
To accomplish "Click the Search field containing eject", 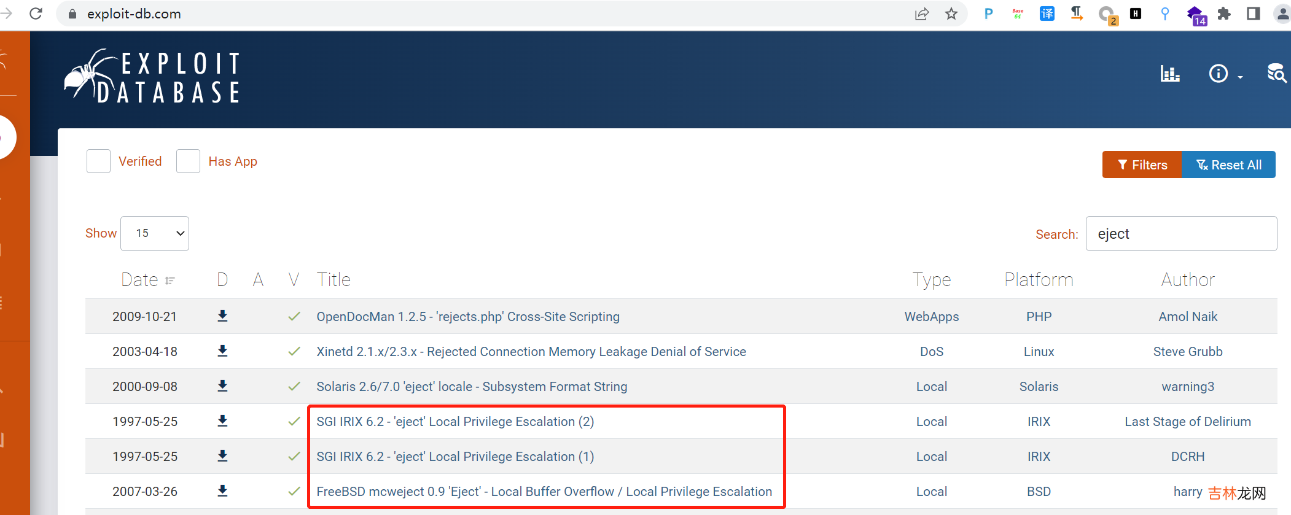I will pyautogui.click(x=1181, y=233).
